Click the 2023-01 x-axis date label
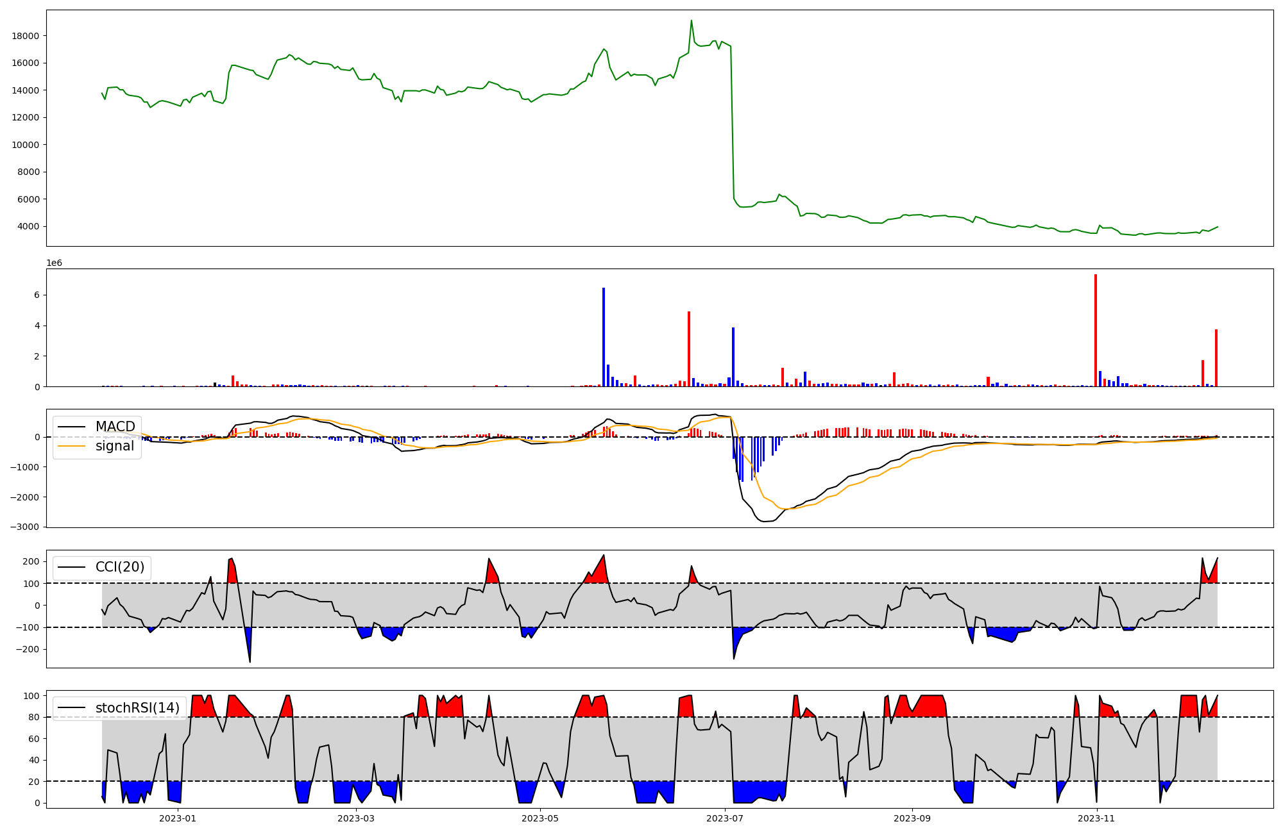Image resolution: width=1283 pixels, height=833 pixels. [x=177, y=818]
